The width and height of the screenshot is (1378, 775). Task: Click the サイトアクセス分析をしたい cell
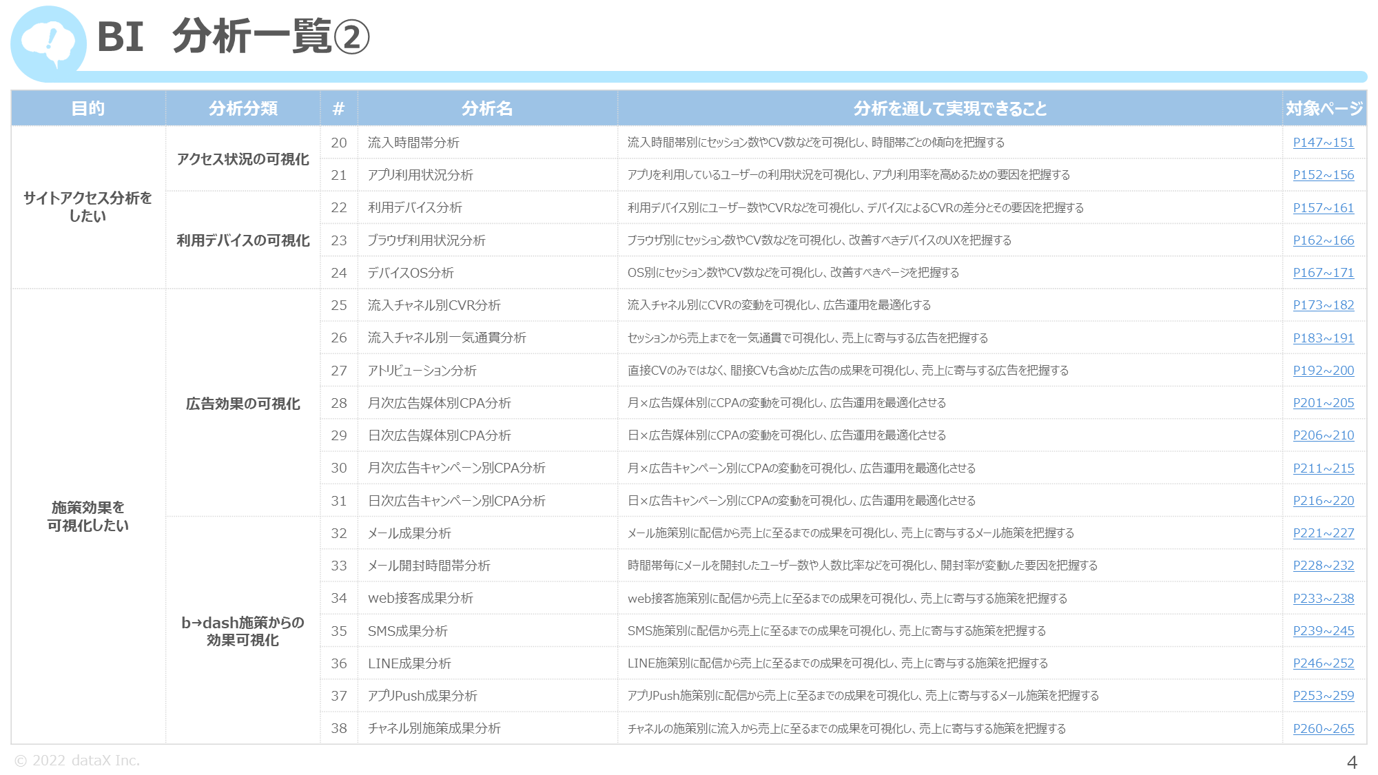point(88,207)
